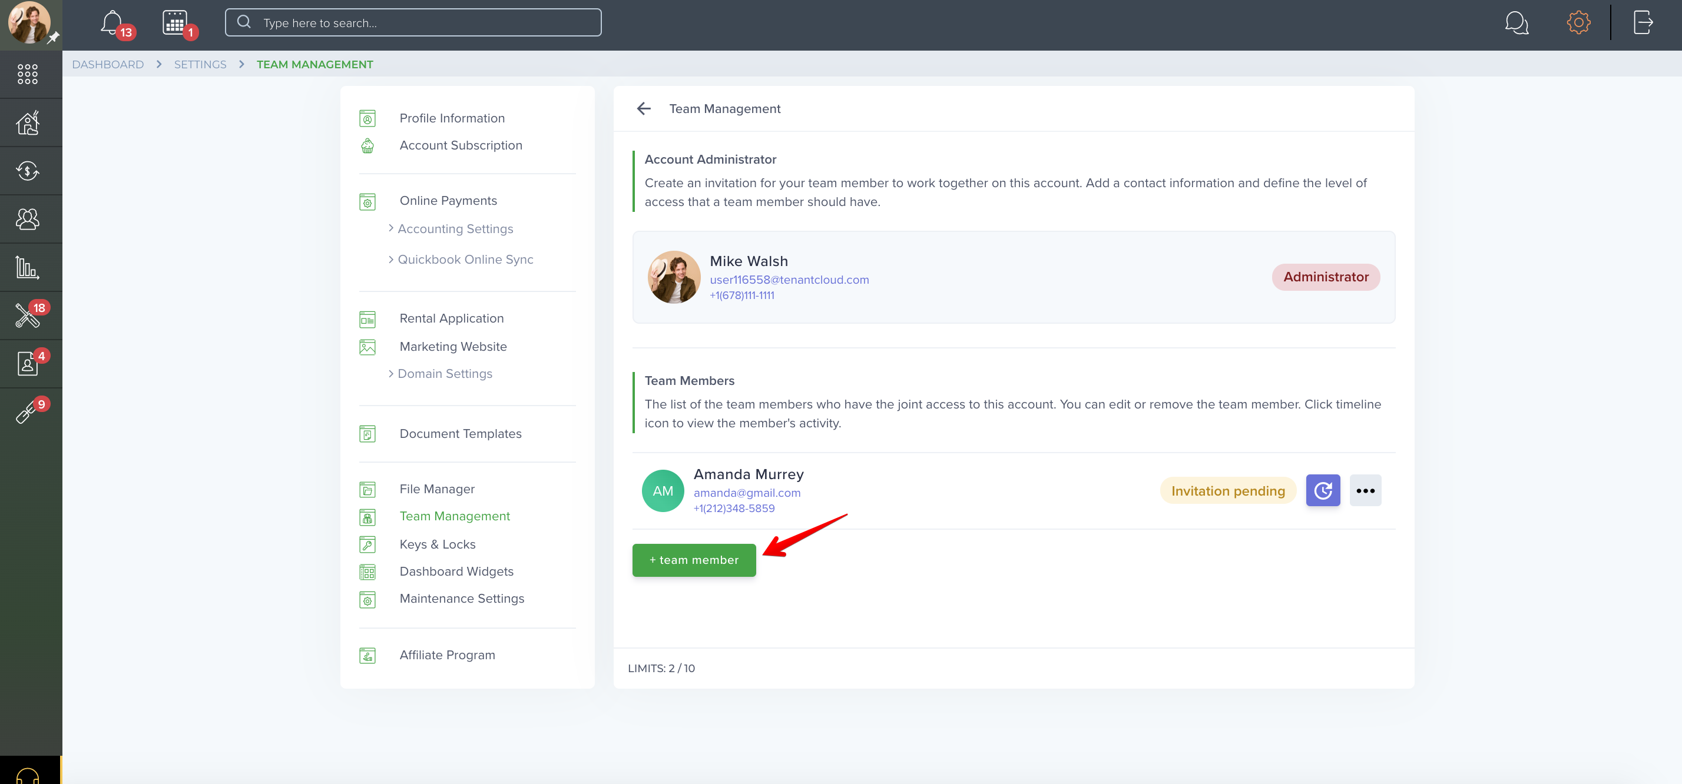Click the Account Subscription cupcake icon
Screen dimensions: 1682x784
(x=367, y=145)
